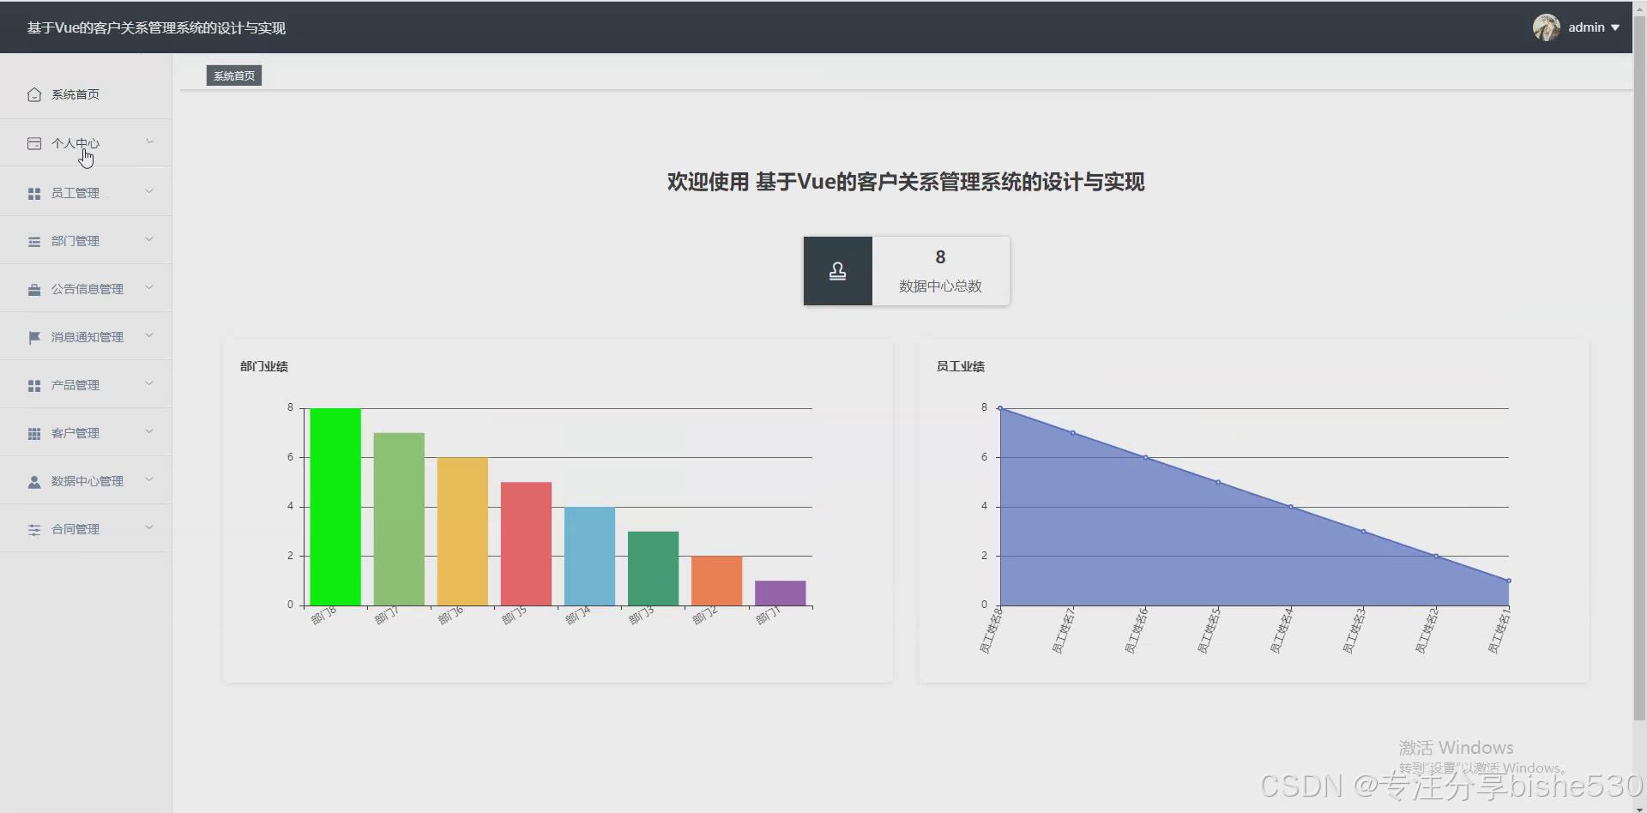Click the home icon beside 系统首页
The image size is (1647, 813).
click(x=34, y=94)
